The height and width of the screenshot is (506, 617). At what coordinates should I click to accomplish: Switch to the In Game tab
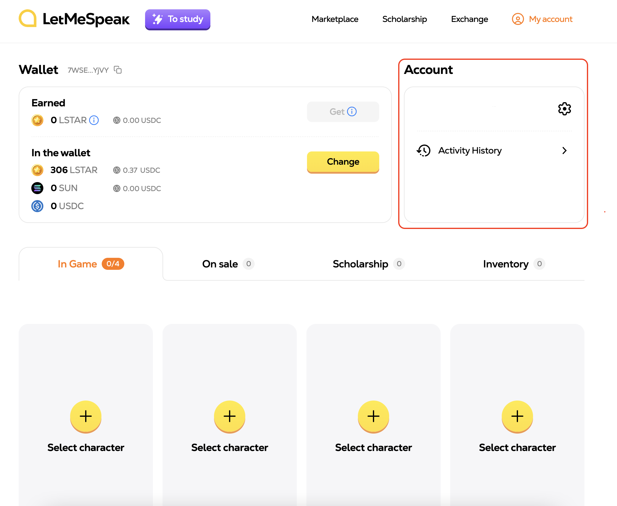(91, 264)
